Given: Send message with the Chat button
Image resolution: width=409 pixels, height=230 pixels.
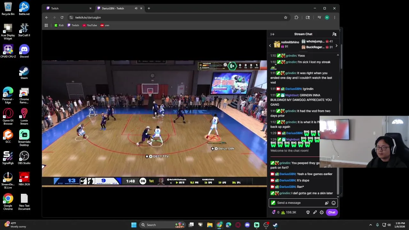Looking at the screenshot, I should coord(332,212).
